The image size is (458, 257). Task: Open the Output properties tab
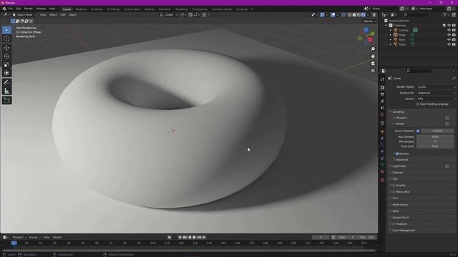[382, 94]
